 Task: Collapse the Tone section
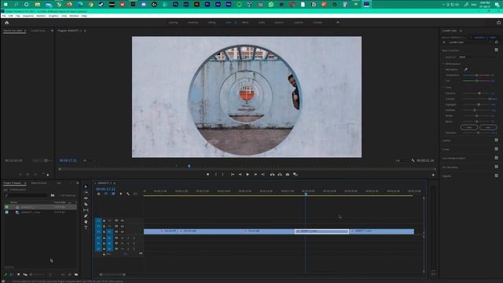tap(444, 87)
